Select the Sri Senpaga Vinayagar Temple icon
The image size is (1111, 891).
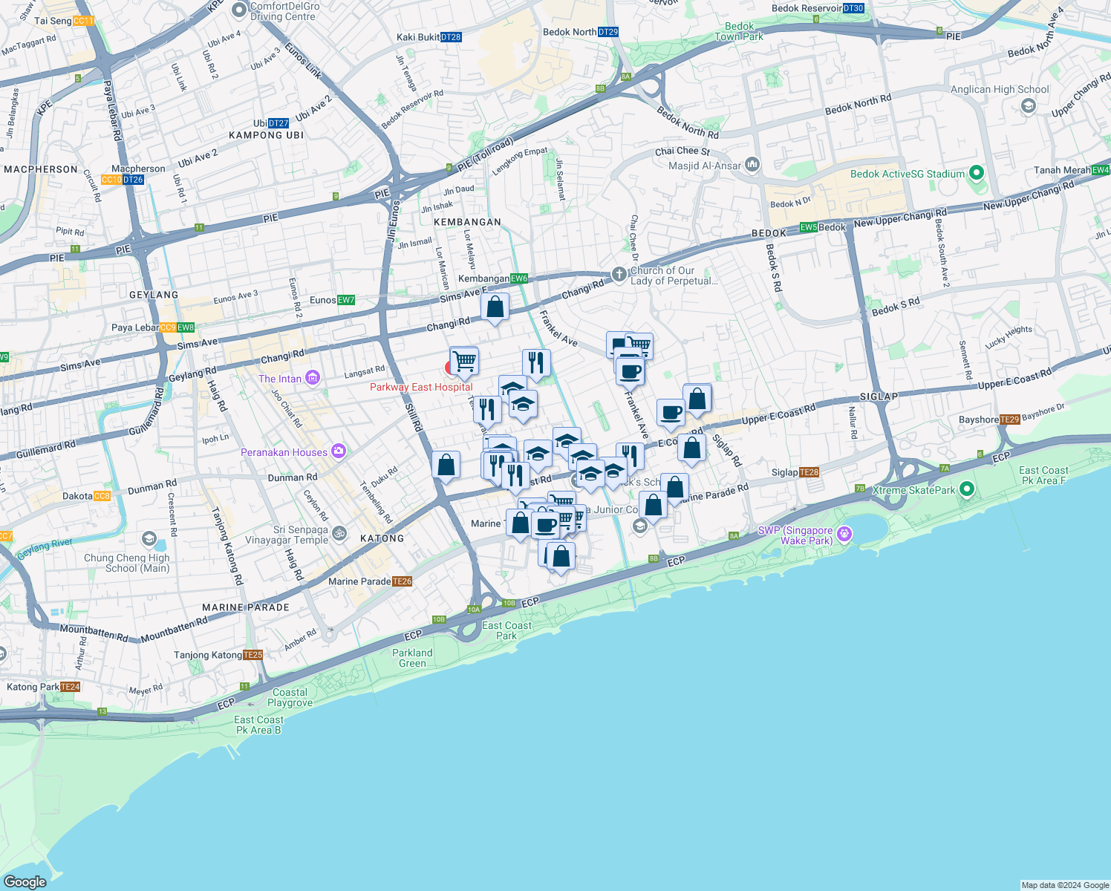[339, 533]
